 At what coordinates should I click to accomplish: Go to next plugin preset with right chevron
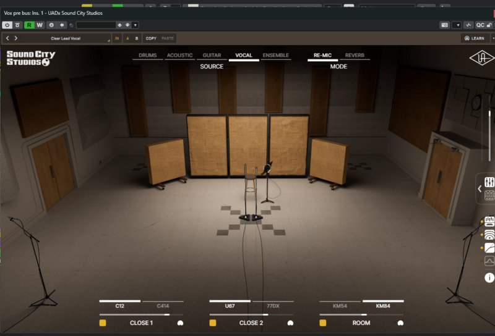(x=16, y=38)
